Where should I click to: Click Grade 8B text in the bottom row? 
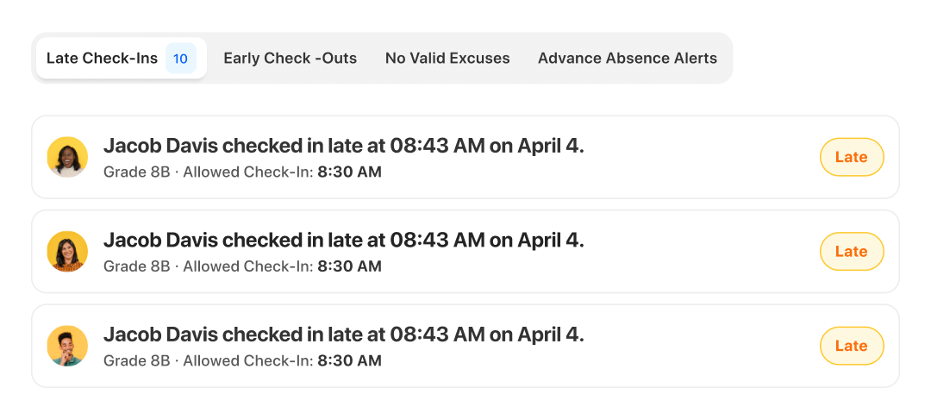pyautogui.click(x=136, y=360)
